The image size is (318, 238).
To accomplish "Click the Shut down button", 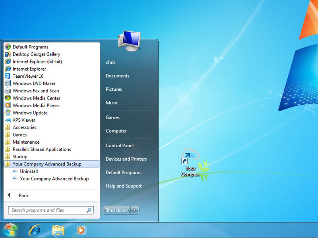I will (117, 210).
